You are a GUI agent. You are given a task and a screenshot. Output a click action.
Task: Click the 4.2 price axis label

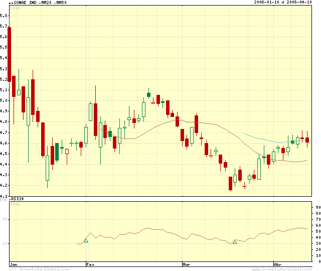pos(4,185)
